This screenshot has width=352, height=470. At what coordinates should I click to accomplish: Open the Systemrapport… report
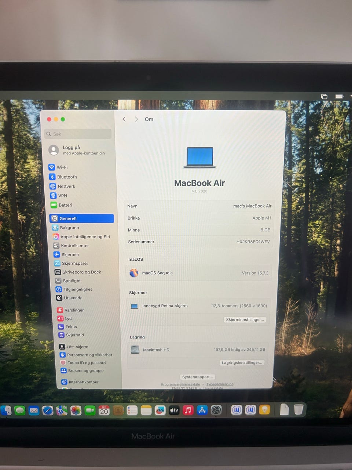tap(197, 377)
